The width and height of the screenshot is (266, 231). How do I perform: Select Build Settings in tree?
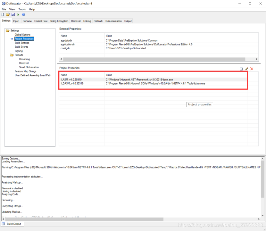(x=22, y=43)
